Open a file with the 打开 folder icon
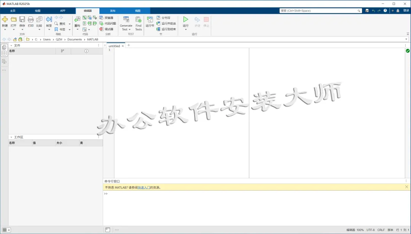The image size is (411, 234). coord(13,19)
